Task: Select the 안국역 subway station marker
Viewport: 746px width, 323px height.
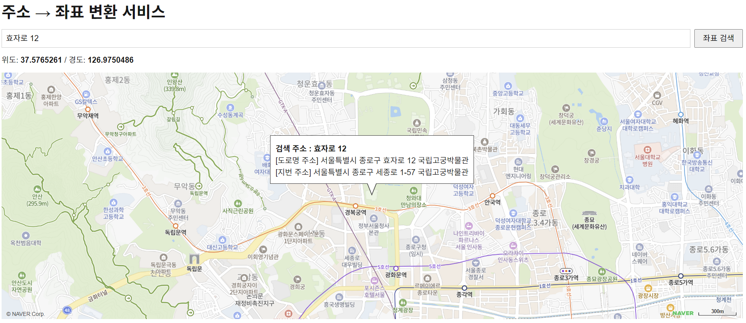Action: pyautogui.click(x=492, y=196)
